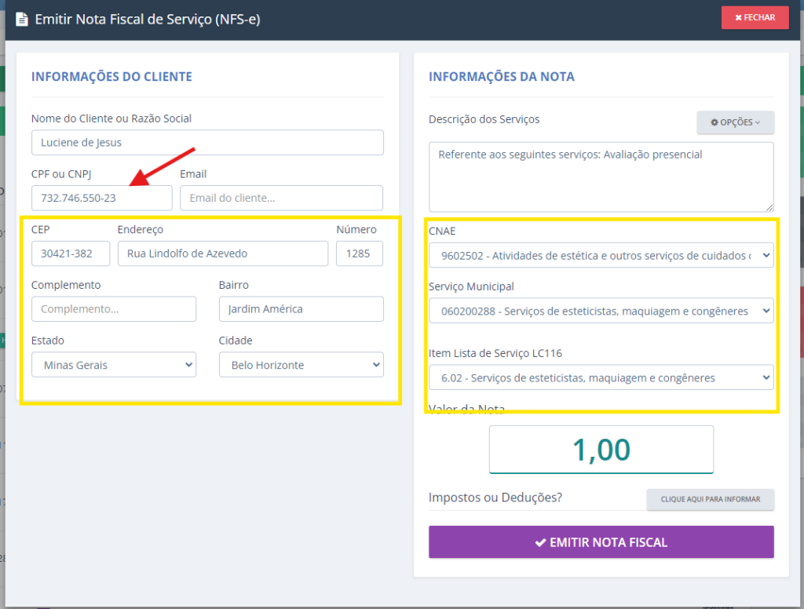Click the Complemento input field
804x609 pixels.
click(x=114, y=309)
